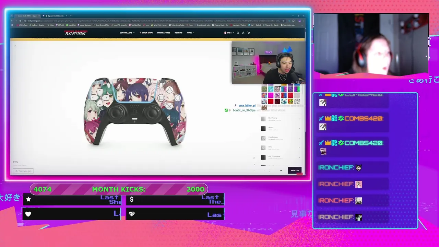The image size is (439, 247).
Task: Expand the Face Buttons option row
Action: 280,138
